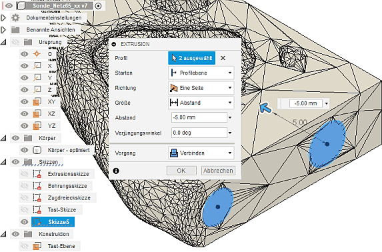Click the Benannte Ansichten folder icon
Screen dimensions: 382x252
[x=15, y=30]
